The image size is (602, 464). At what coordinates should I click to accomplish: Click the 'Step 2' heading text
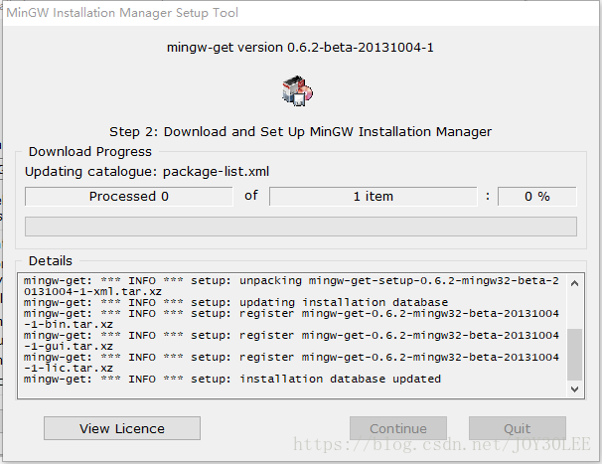[x=300, y=132]
